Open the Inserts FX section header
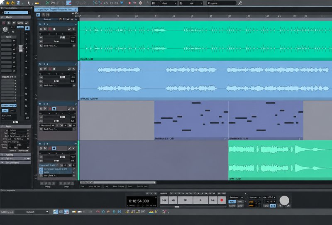Screen dimensions: 332x225 click(x=8, y=77)
